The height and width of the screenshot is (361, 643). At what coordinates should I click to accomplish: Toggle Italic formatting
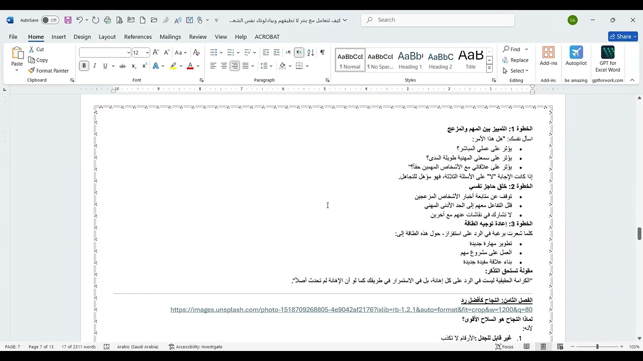tap(95, 66)
